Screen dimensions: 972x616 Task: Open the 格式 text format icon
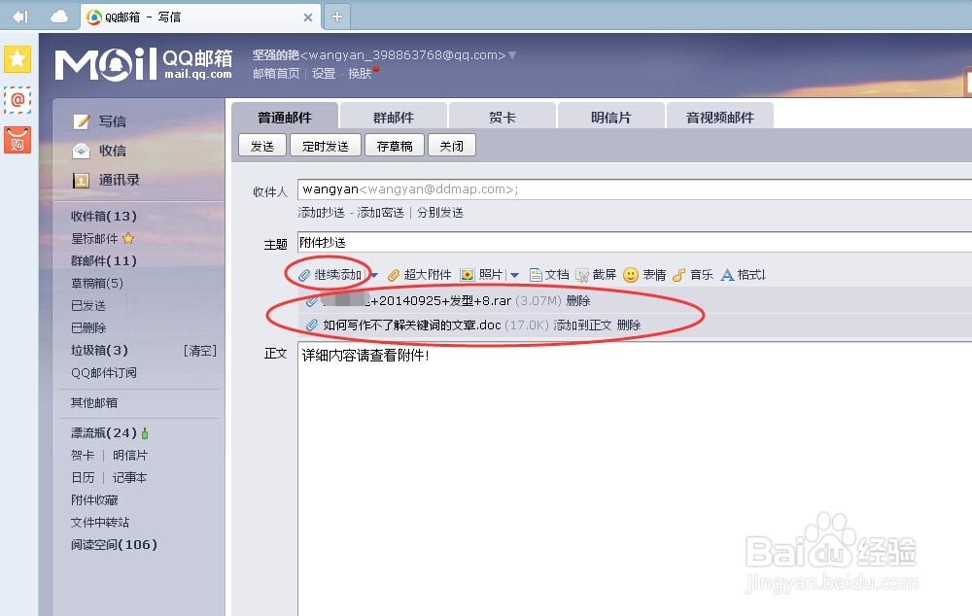coord(727,274)
